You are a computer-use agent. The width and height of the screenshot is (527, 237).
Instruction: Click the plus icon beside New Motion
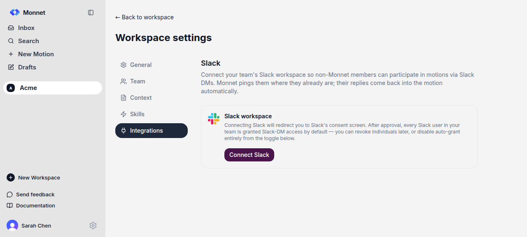click(11, 54)
